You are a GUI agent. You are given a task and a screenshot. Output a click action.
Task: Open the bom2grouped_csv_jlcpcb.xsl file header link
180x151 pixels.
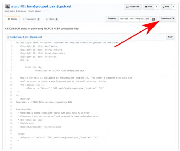coord(26,37)
